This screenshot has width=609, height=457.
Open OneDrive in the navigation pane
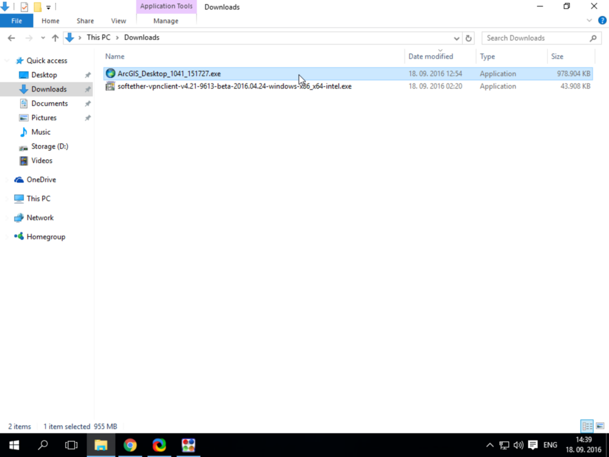(41, 180)
